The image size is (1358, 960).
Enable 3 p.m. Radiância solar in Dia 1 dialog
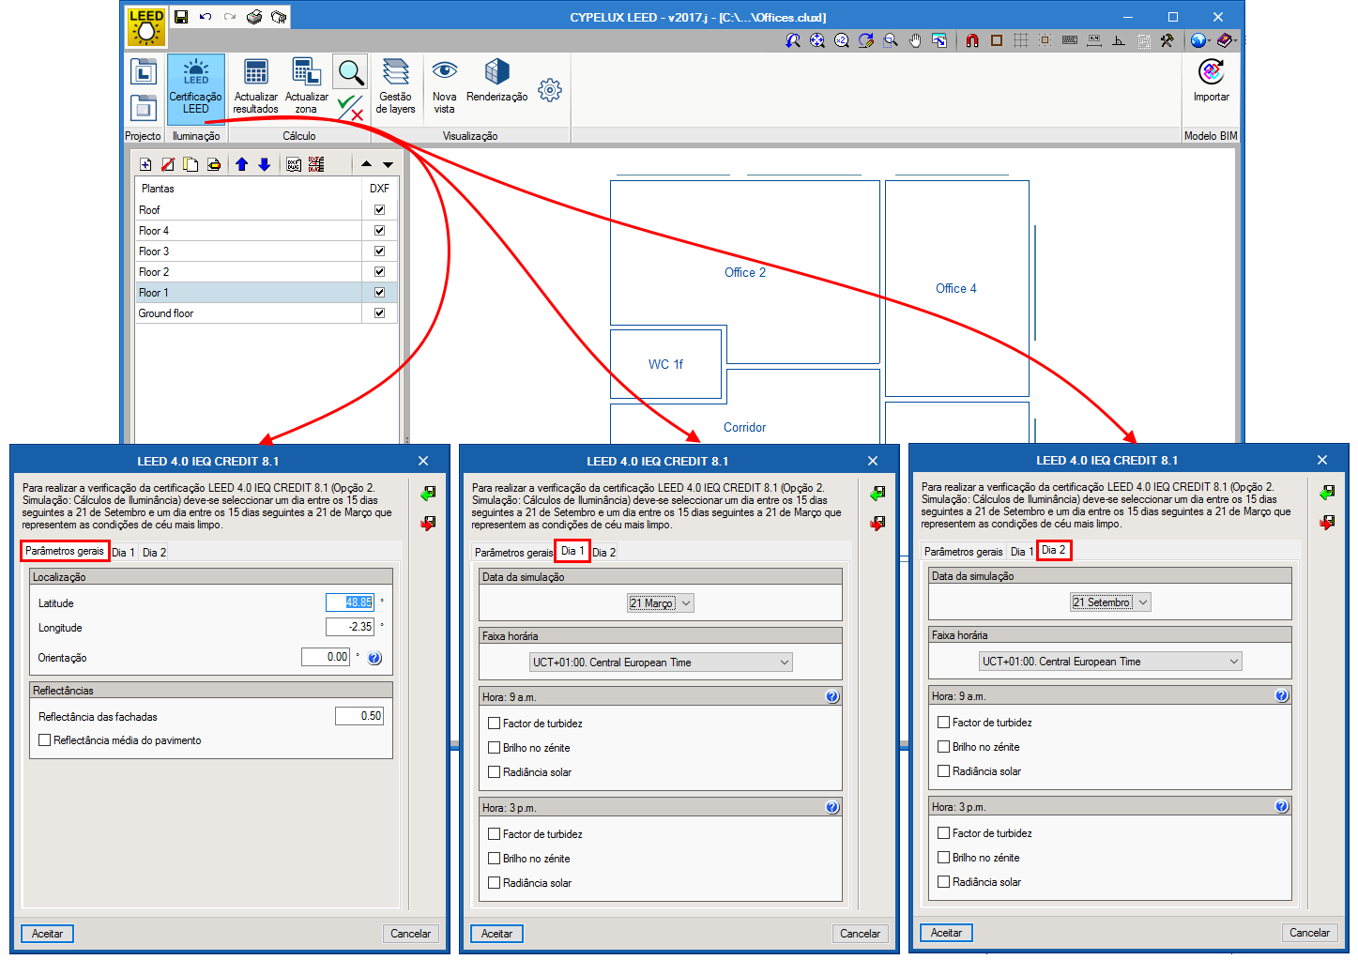pyautogui.click(x=494, y=883)
